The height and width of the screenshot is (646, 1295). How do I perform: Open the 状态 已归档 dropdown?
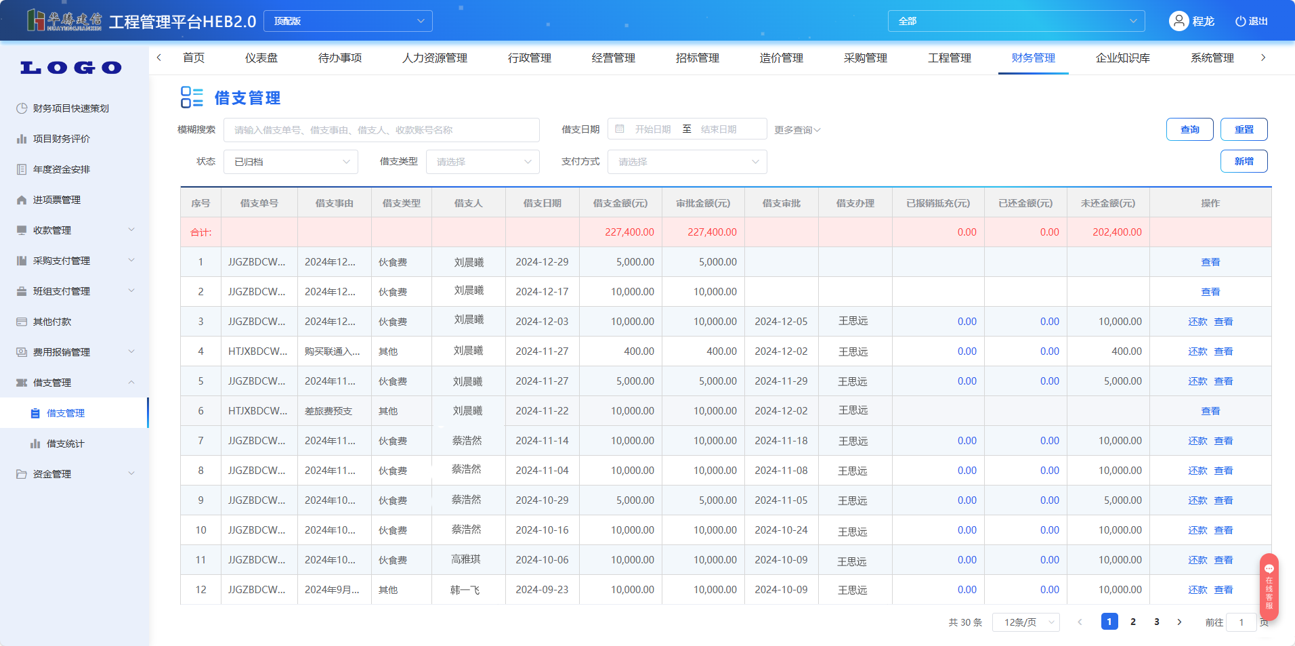point(291,162)
